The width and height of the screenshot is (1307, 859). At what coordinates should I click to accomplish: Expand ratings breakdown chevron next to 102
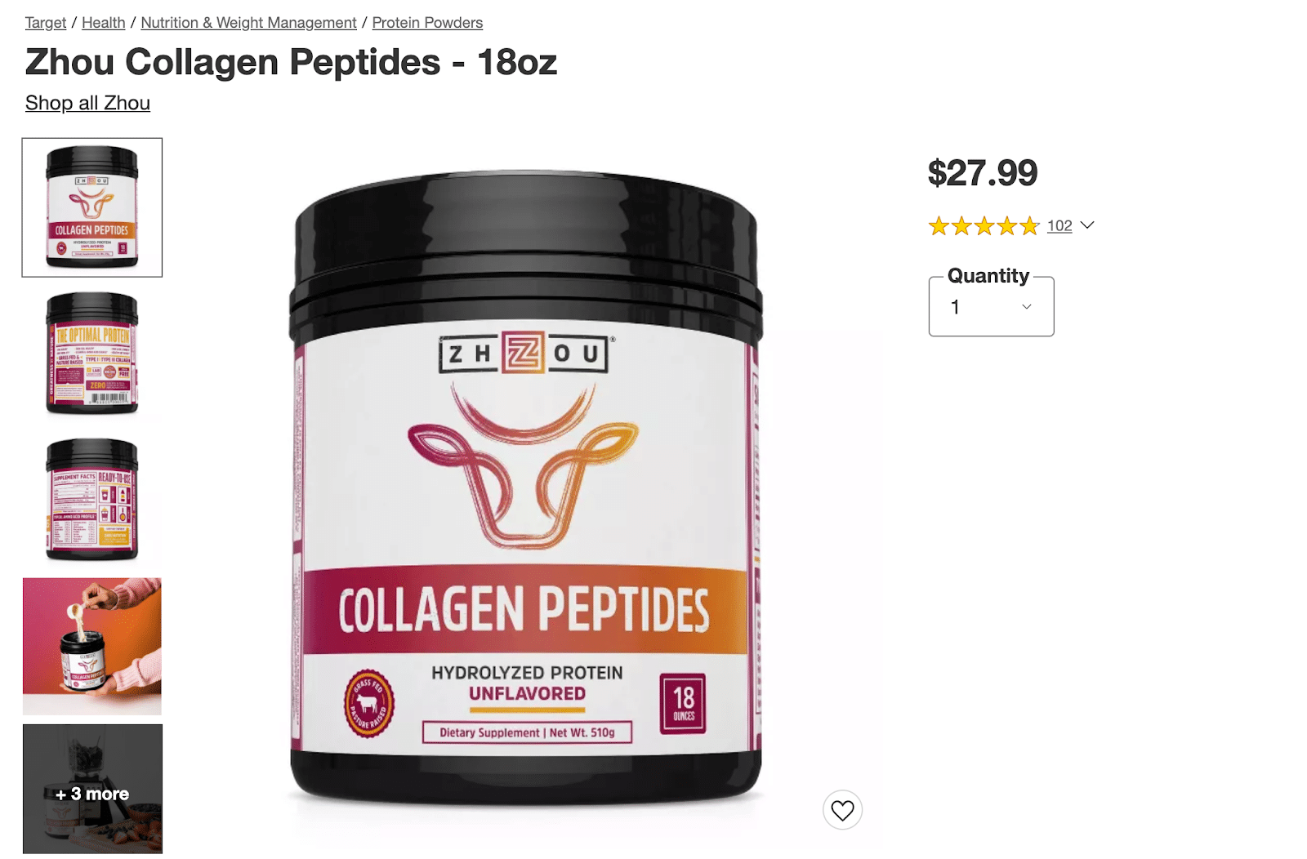(x=1087, y=225)
